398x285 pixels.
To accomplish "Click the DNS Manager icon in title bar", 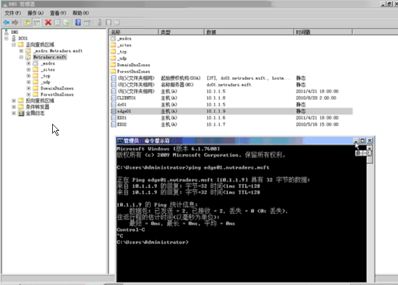I will pos(5,4).
